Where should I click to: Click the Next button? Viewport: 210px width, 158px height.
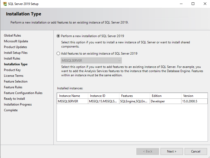click(172, 151)
